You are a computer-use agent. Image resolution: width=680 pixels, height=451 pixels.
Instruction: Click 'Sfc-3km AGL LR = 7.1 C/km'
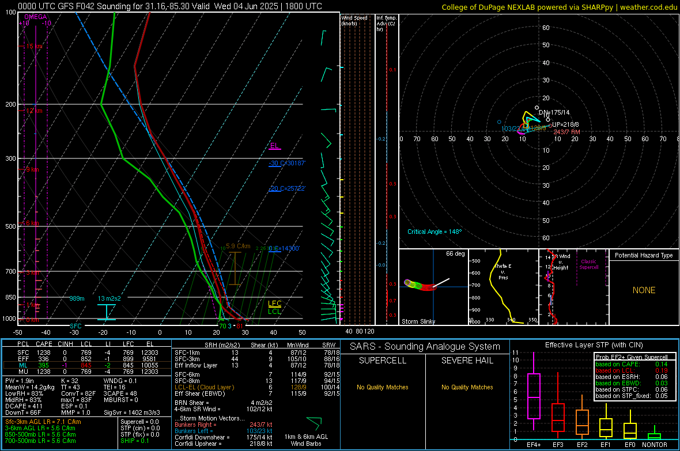[x=43, y=422]
